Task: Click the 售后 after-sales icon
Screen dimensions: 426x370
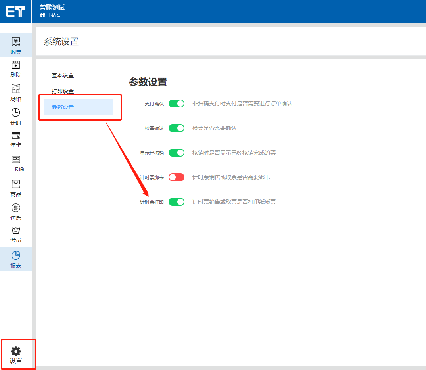Action: point(16,208)
